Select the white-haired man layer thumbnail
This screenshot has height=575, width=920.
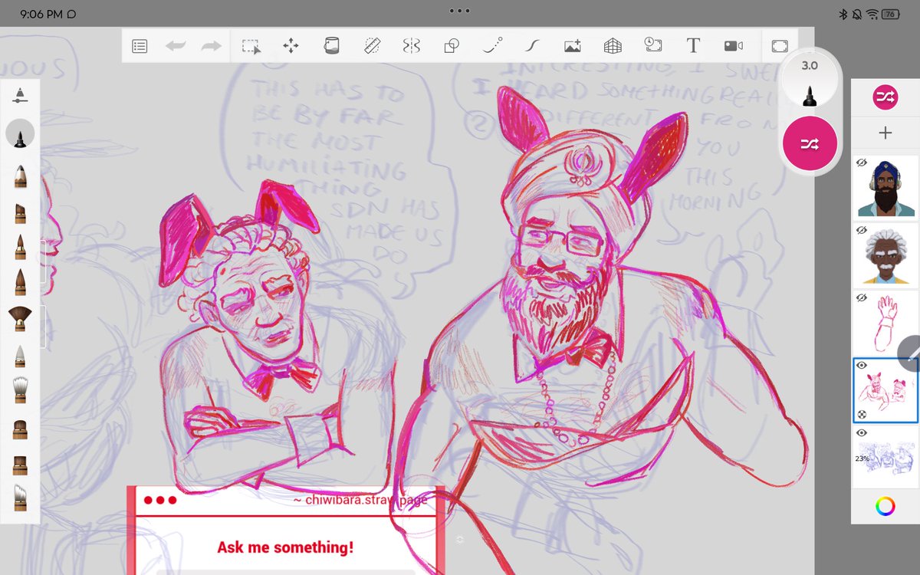coord(886,256)
